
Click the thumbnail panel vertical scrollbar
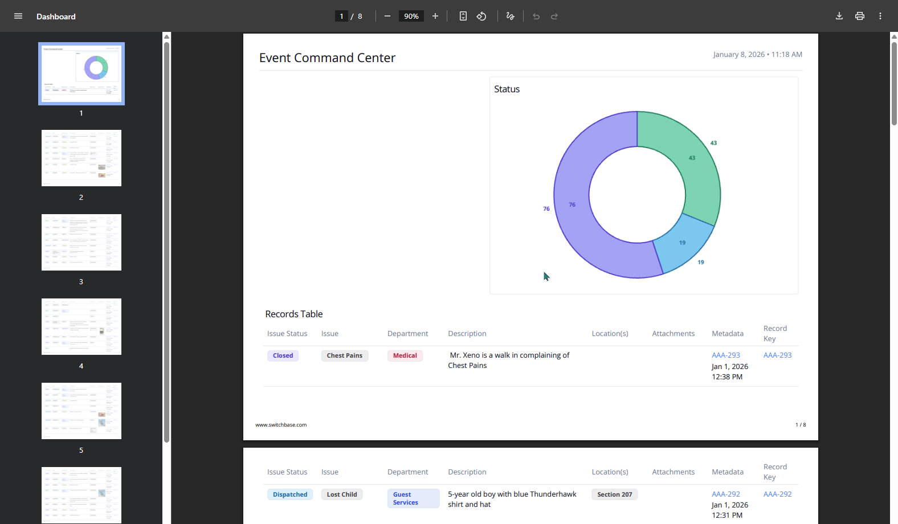(166, 239)
